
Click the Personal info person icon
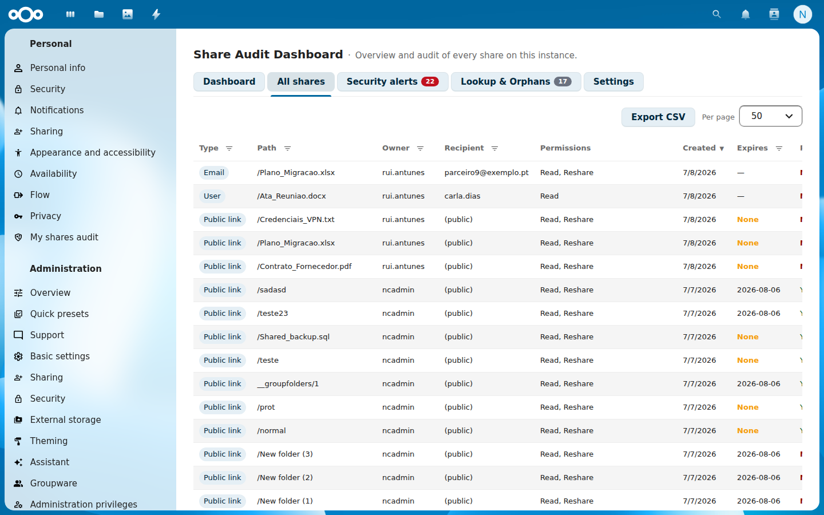point(18,68)
